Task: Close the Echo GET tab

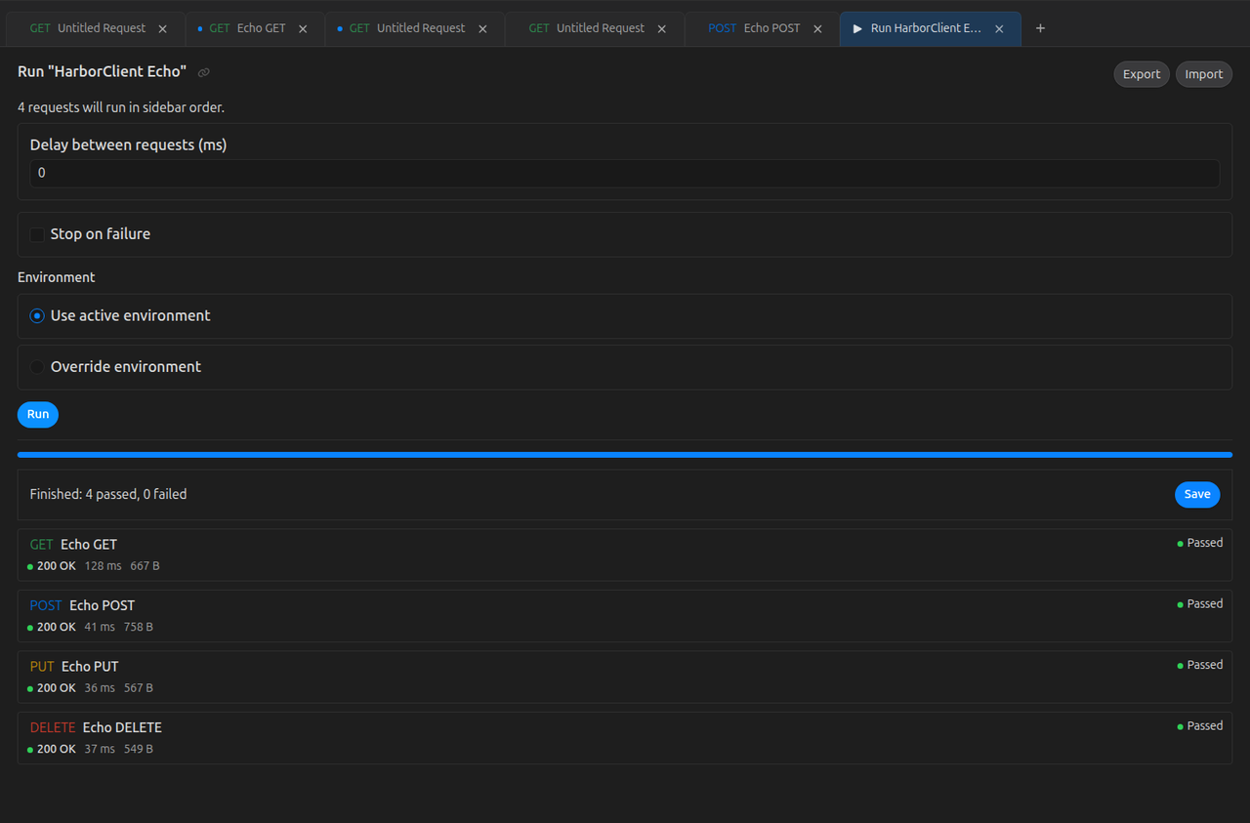Action: click(303, 29)
